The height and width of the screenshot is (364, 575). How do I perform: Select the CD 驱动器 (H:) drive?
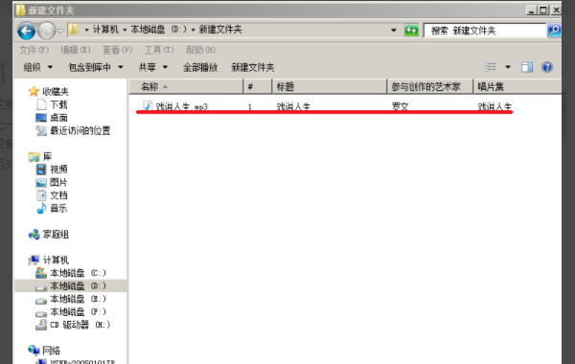(73, 325)
